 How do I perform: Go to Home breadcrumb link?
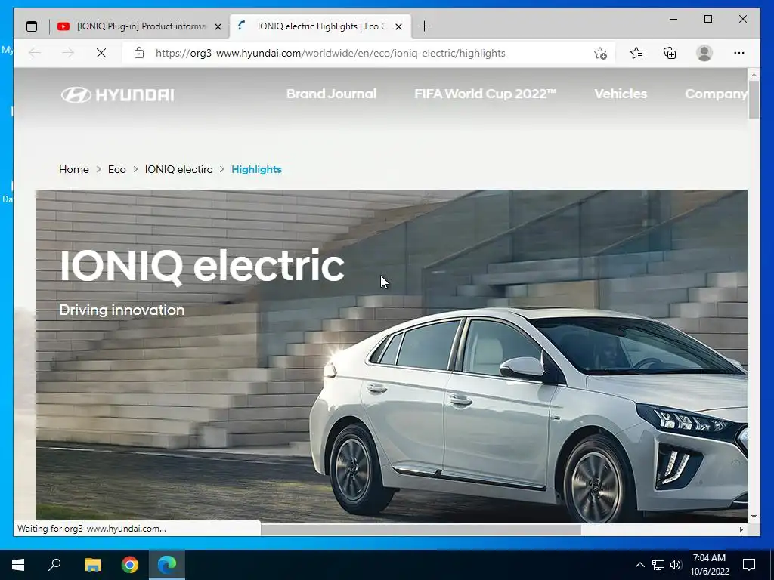pyautogui.click(x=74, y=169)
